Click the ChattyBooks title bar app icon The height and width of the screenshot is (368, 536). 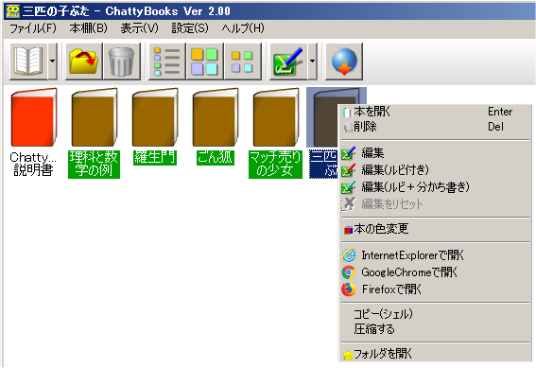[13, 11]
